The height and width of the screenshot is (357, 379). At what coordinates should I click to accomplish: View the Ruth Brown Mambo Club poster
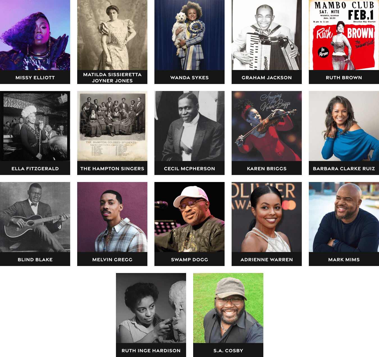click(344, 35)
